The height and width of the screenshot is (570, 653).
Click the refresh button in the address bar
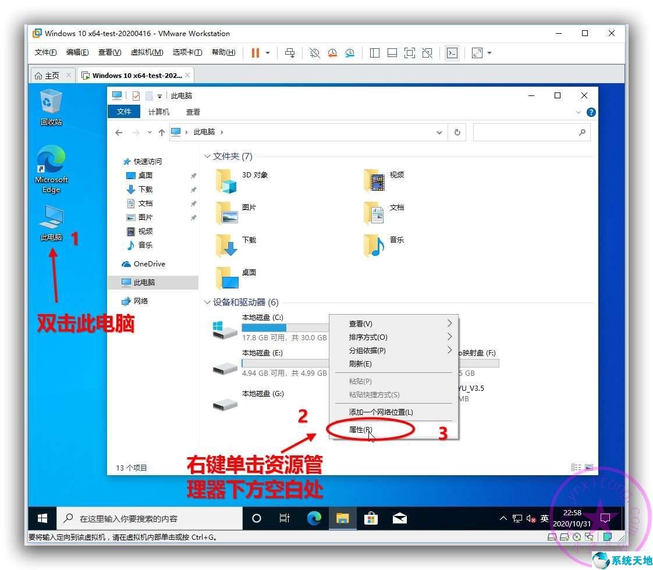(457, 132)
